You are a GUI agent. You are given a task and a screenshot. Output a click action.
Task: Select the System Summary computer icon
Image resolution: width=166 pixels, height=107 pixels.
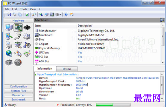coord(9,27)
